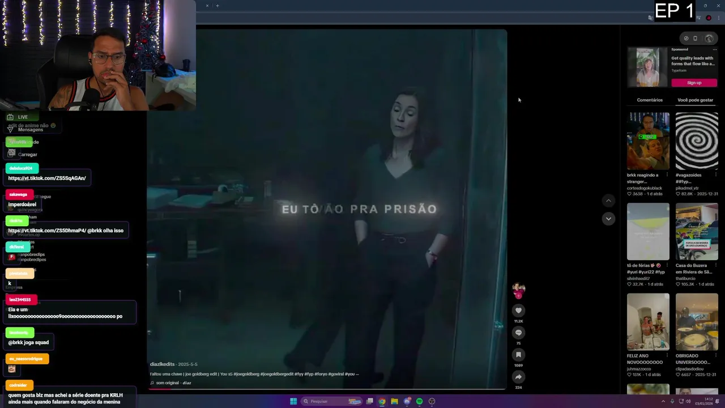The image size is (725, 408).
Task: Open the new tab plus button in Chrome
Action: [x=217, y=6]
